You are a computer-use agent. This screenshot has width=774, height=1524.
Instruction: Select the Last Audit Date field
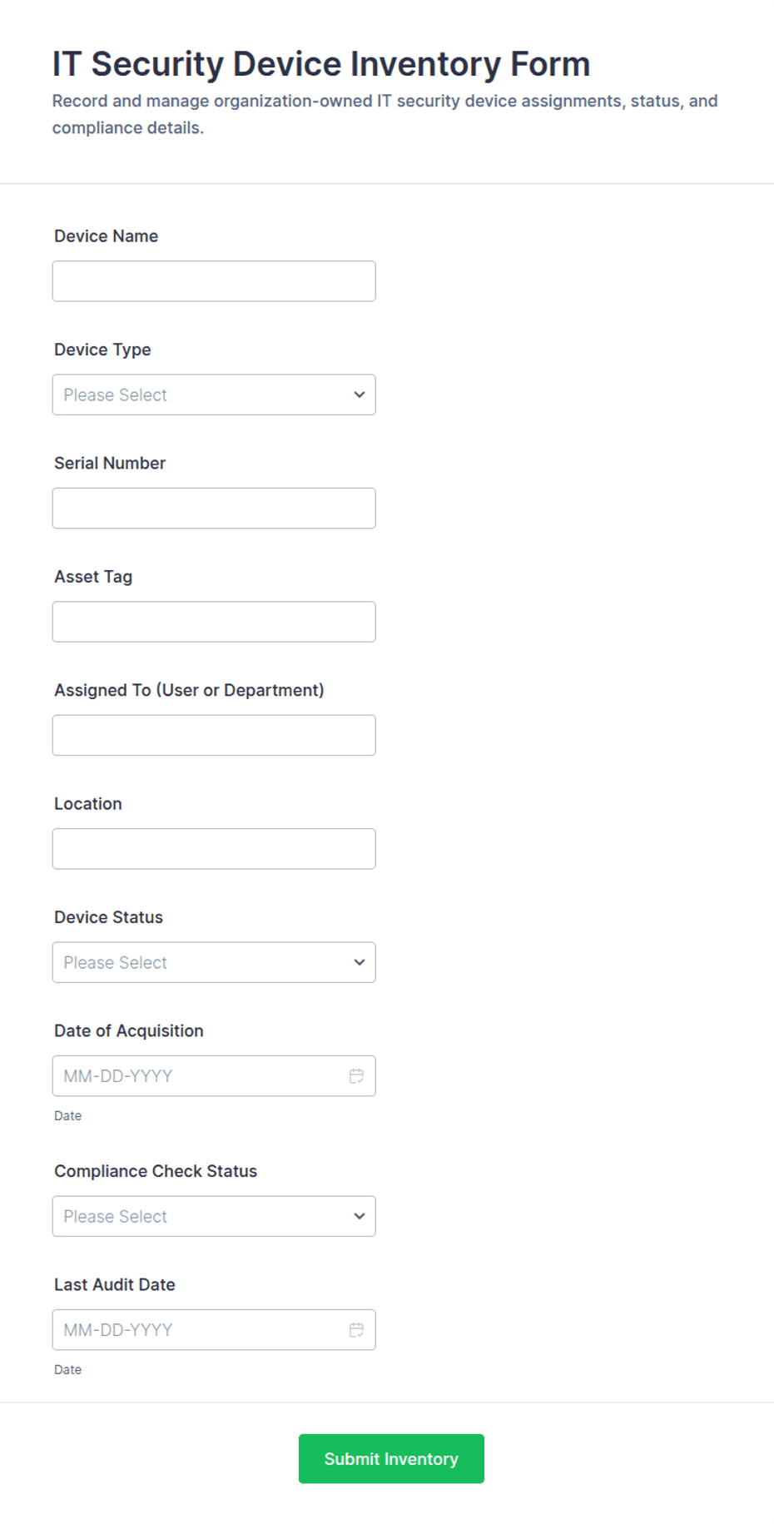[214, 1330]
